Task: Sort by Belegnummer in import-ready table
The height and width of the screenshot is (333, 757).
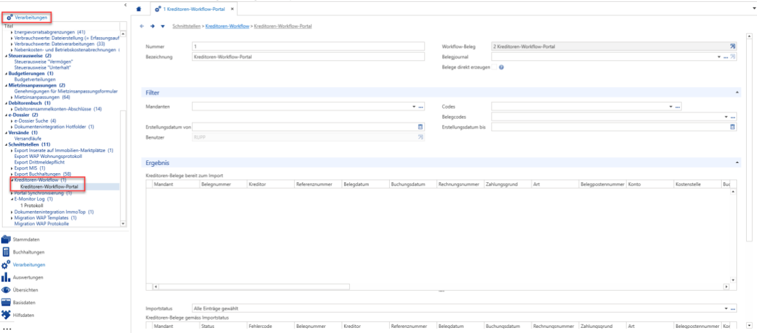Action: (222, 184)
